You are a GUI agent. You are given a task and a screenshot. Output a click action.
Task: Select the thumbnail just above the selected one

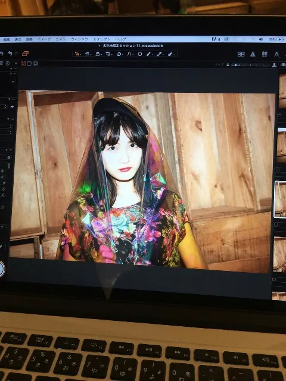tap(282, 145)
